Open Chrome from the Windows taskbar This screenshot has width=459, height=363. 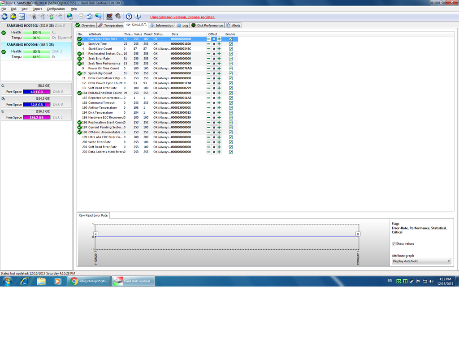[x=89, y=281]
